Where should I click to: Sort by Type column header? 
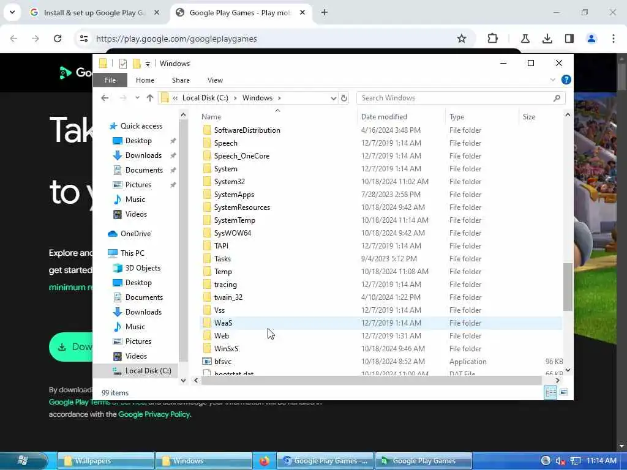(457, 117)
